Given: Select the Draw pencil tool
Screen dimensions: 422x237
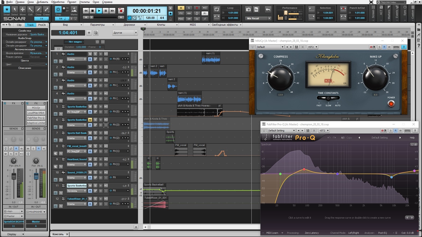Looking at the screenshot, I should (x=39, y=9).
